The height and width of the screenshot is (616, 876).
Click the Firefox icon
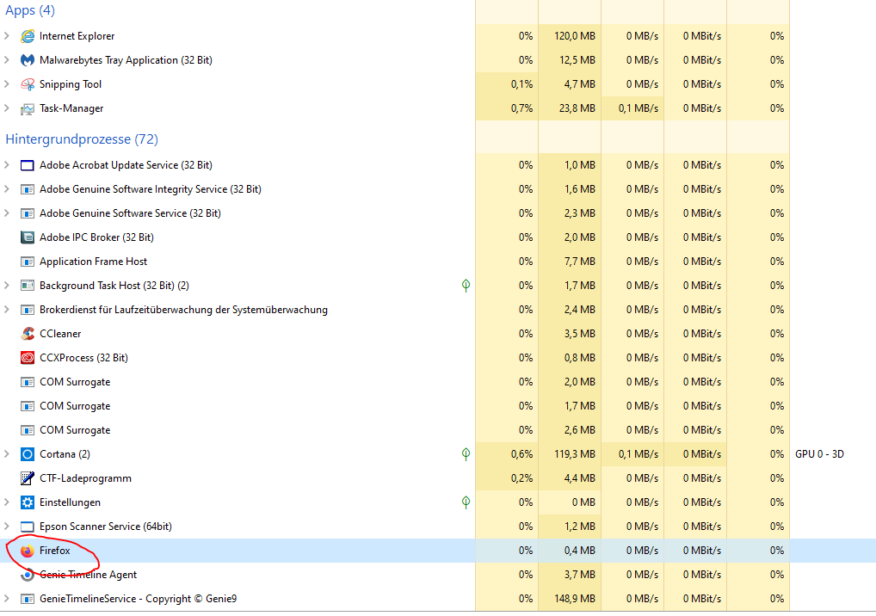28,551
